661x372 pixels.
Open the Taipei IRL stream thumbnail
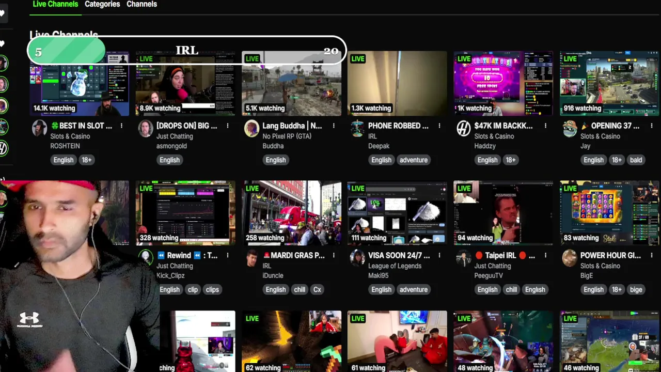pyautogui.click(x=503, y=213)
